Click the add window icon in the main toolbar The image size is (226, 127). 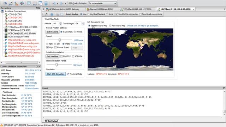pos(40,3)
